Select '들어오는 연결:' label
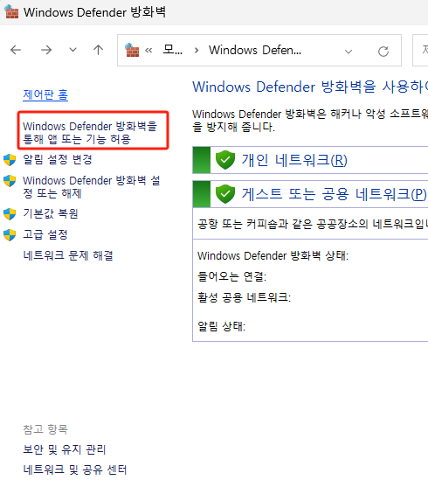The height and width of the screenshot is (487, 428). tap(232, 276)
